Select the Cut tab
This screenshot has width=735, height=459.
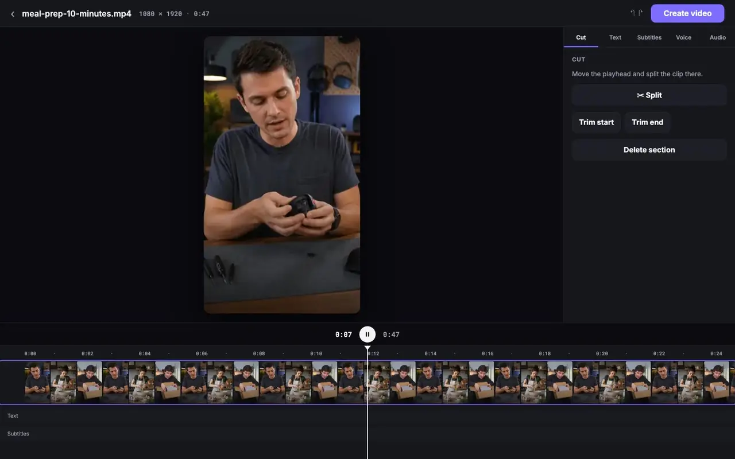point(581,37)
